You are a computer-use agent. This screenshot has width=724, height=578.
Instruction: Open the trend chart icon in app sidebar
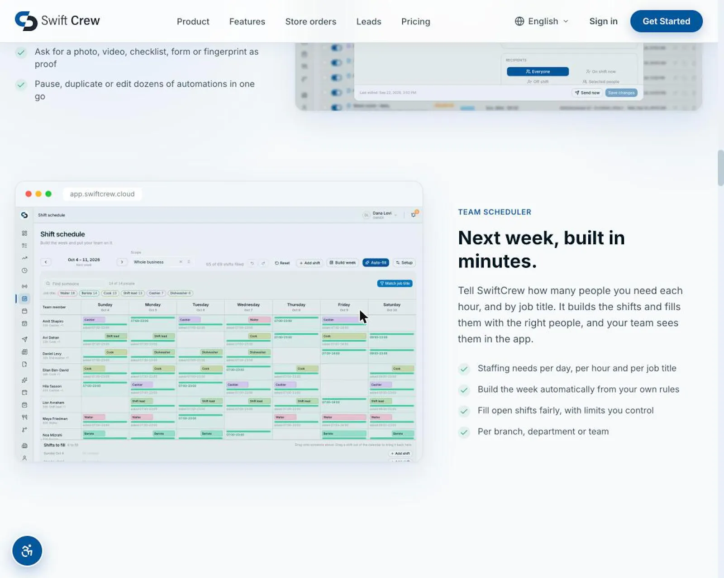24,258
